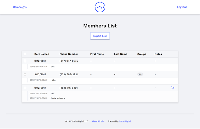Open the Campaigns menu item
The height and width of the screenshot is (129, 200).
click(x=20, y=7)
